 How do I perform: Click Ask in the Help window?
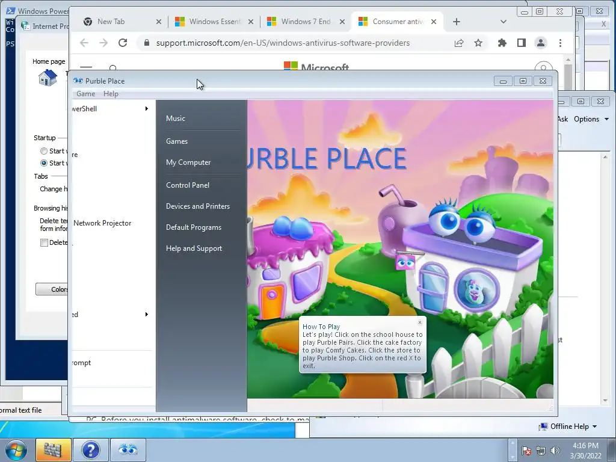coord(563,119)
